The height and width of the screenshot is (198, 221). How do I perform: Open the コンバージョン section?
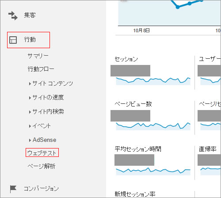[x=41, y=189]
